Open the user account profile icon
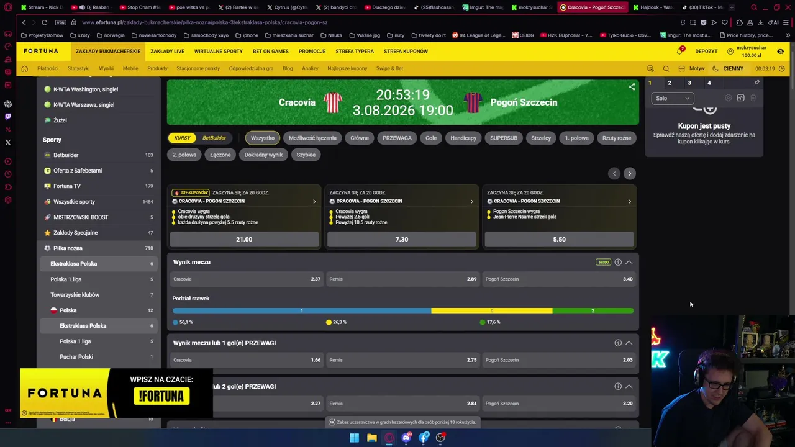The height and width of the screenshot is (447, 795). 730,51
